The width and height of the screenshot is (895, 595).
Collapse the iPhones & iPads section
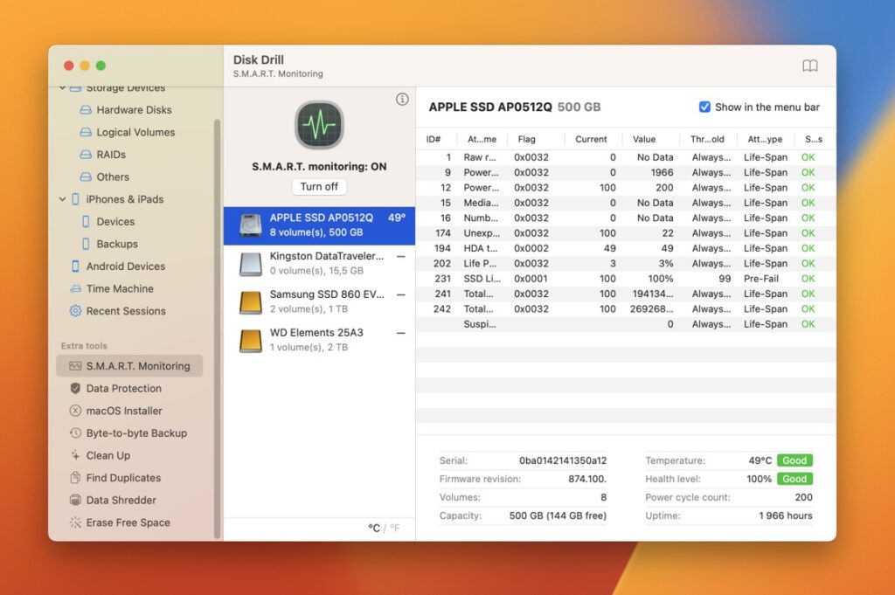[x=61, y=199]
